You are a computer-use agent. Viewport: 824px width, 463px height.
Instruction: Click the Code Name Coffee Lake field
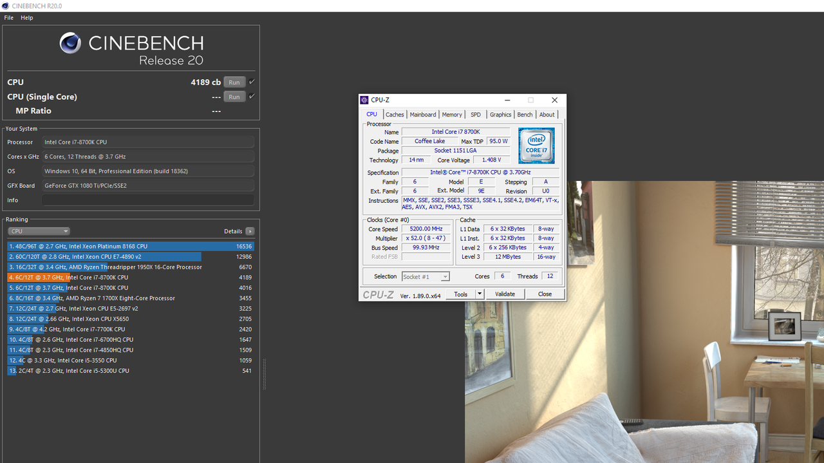(429, 141)
